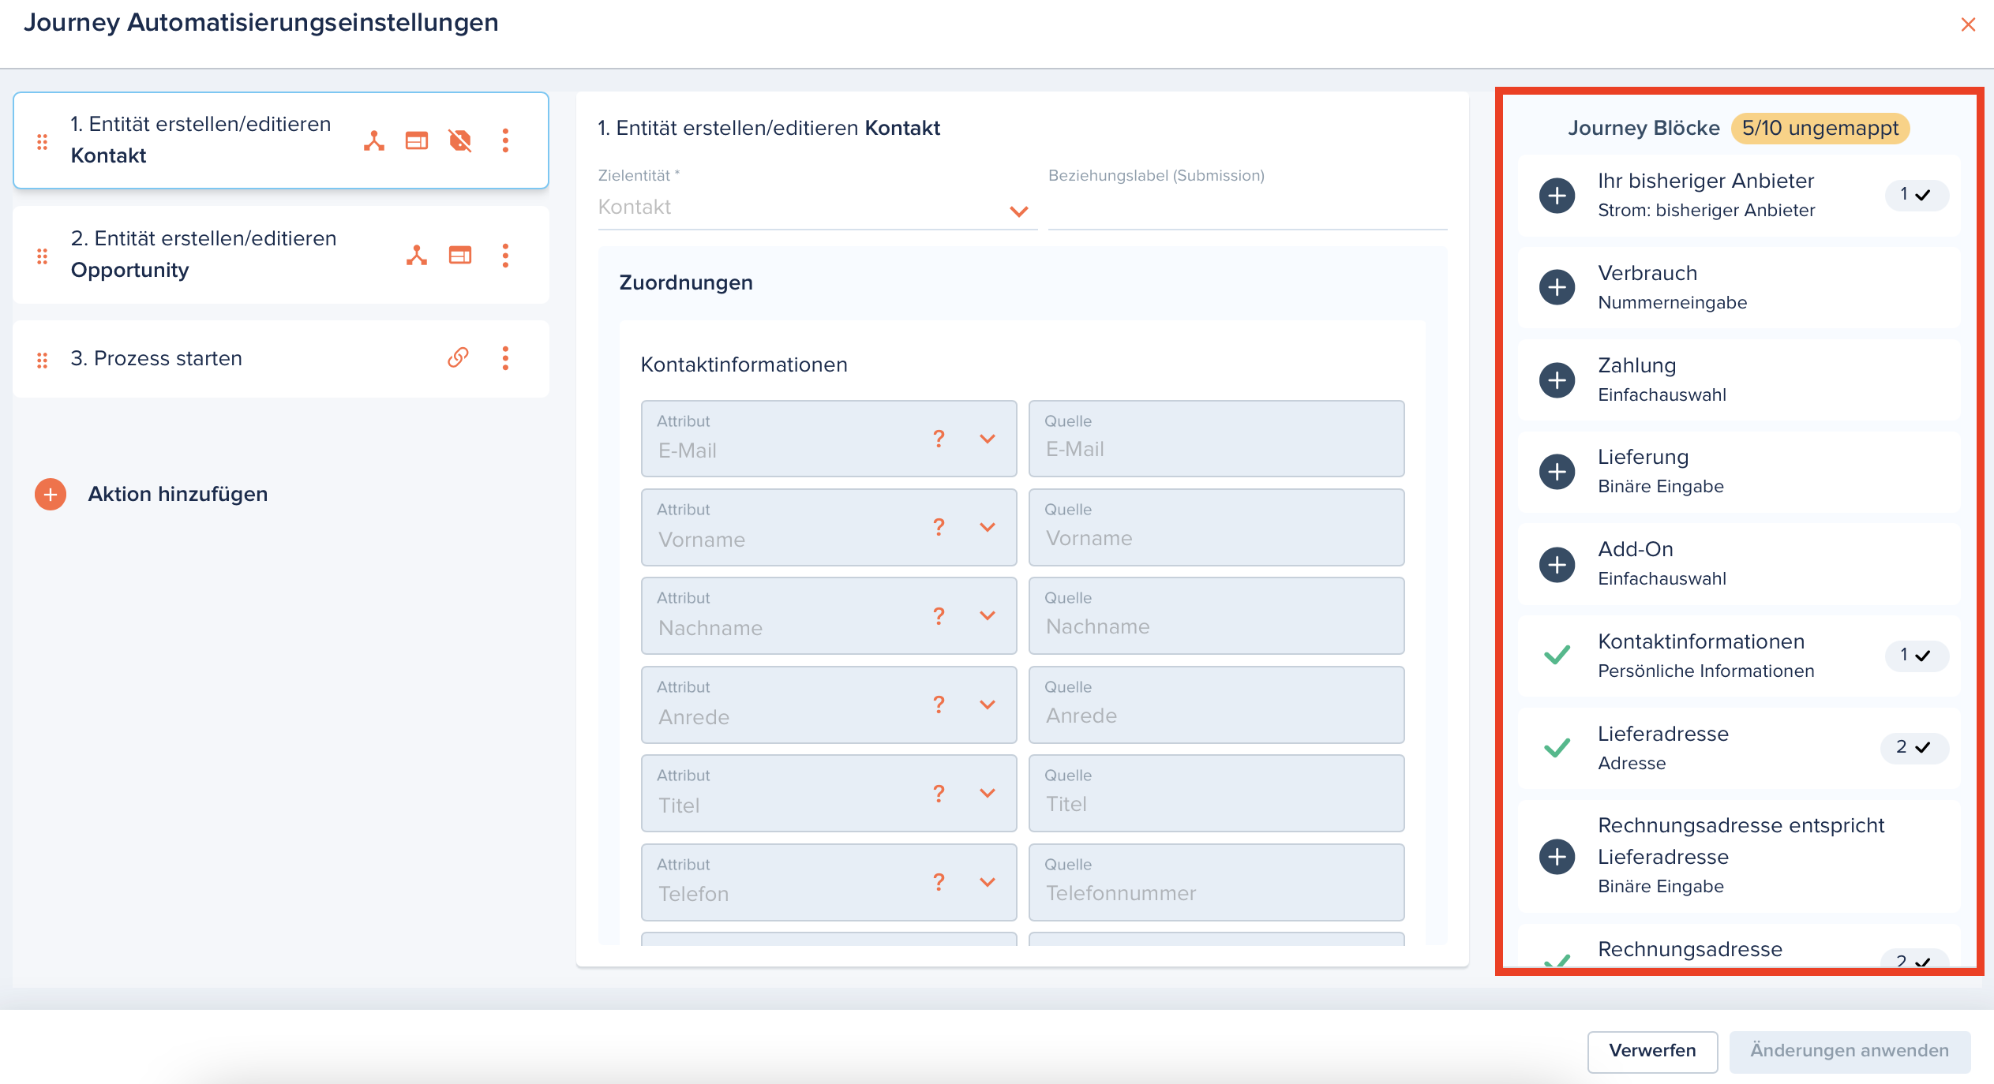Click help question mark for Titel attribute
This screenshot has height=1084, width=1994.
939,793
